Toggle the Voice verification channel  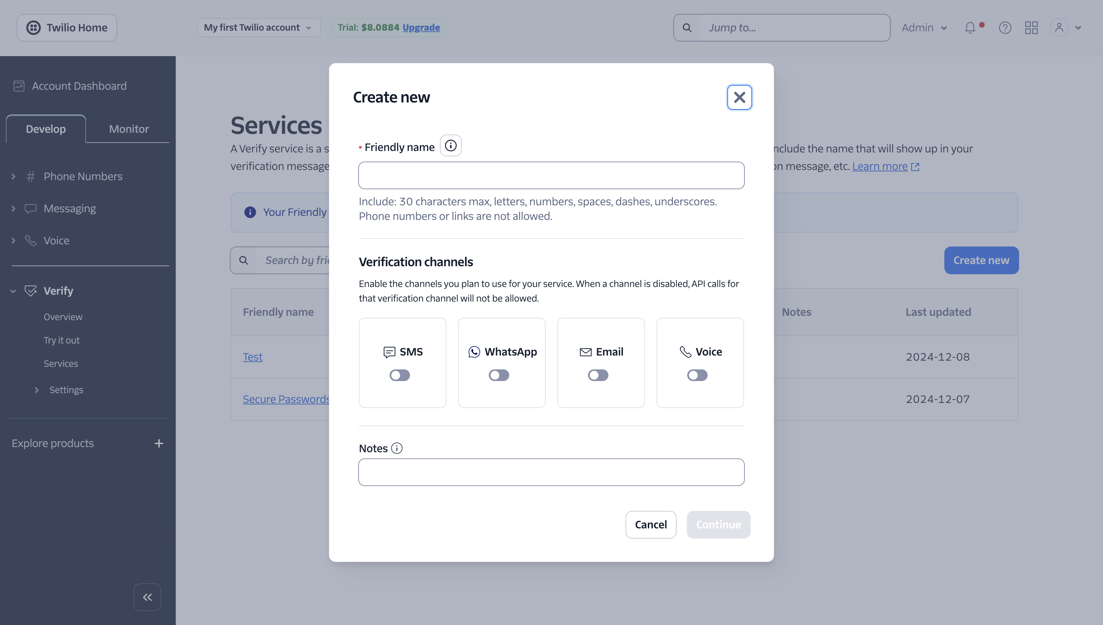tap(696, 375)
